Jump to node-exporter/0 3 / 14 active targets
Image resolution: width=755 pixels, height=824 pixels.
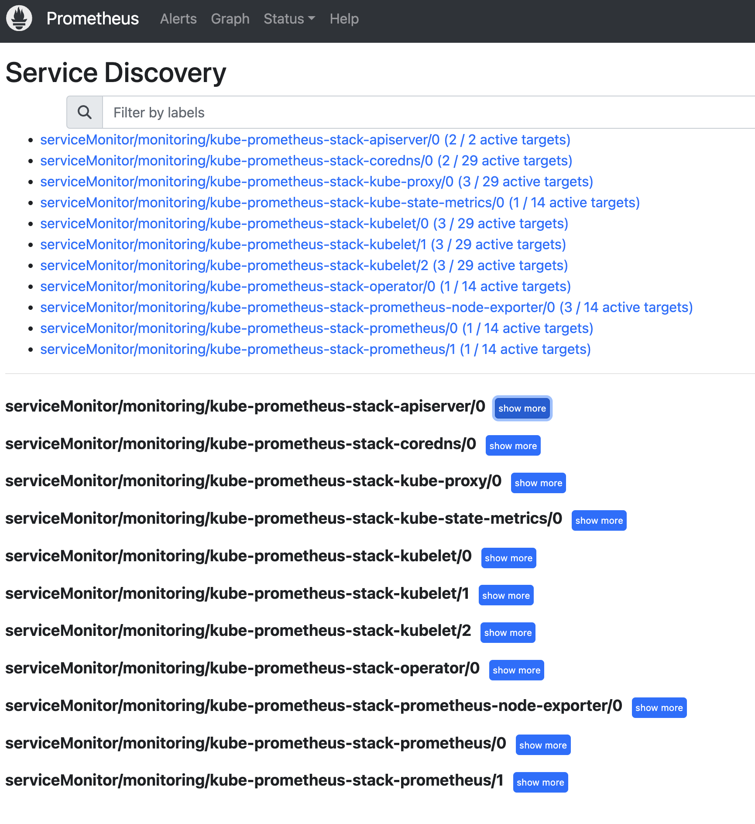coord(366,307)
